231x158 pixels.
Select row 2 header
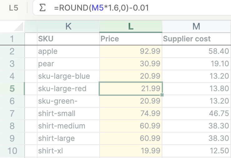click(12, 51)
